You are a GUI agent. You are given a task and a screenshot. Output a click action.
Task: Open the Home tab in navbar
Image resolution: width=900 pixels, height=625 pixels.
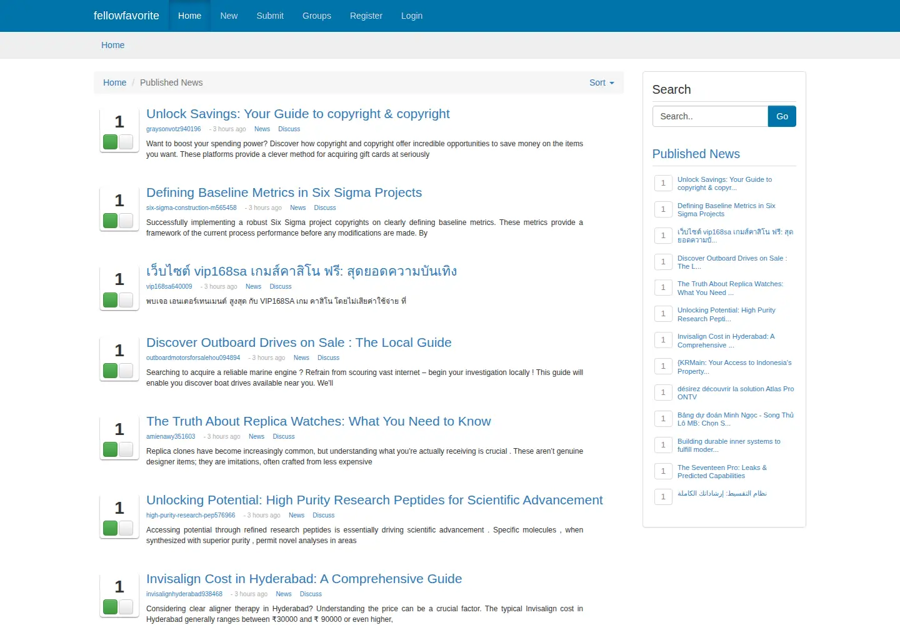tap(189, 16)
